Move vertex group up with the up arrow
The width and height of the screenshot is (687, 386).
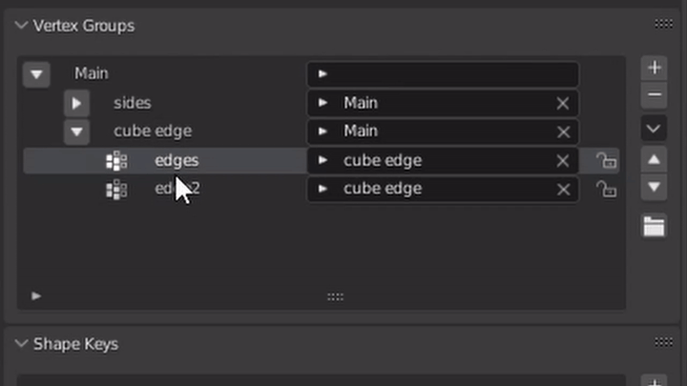654,159
